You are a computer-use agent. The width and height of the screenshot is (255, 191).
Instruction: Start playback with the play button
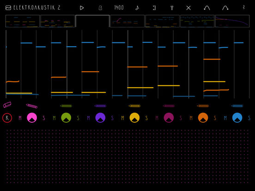(82, 8)
